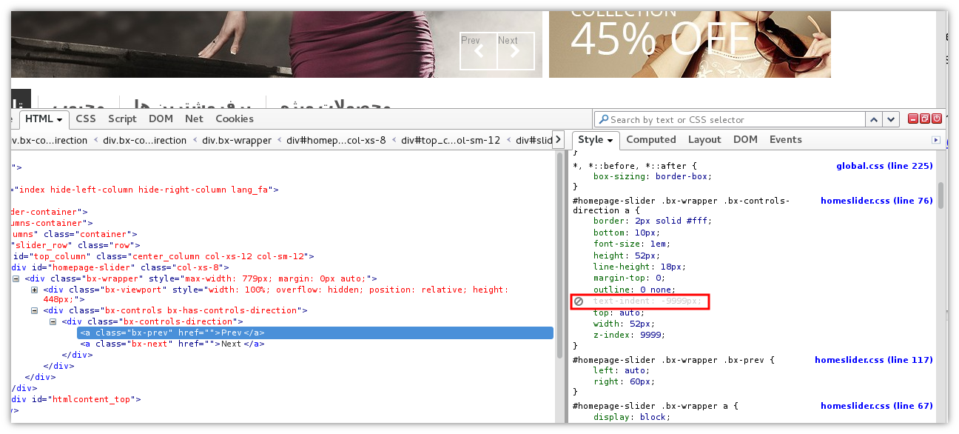Open homeslider.css (line 117) source link
This screenshot has width=959, height=434.
[874, 360]
